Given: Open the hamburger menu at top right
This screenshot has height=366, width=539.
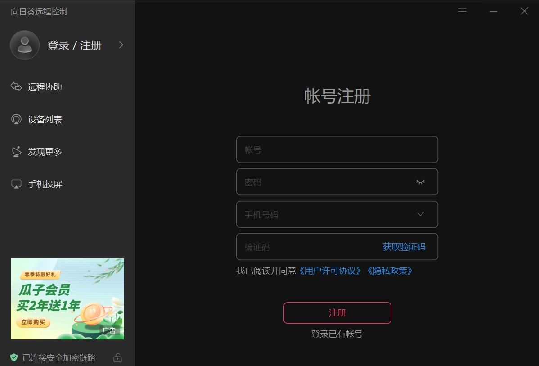Looking at the screenshot, I should pyautogui.click(x=462, y=11).
